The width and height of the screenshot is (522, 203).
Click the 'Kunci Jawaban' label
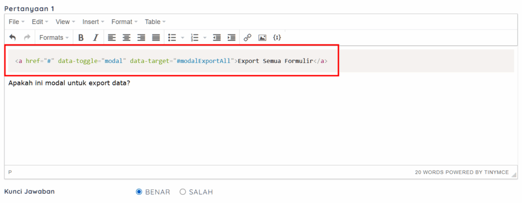point(29,191)
